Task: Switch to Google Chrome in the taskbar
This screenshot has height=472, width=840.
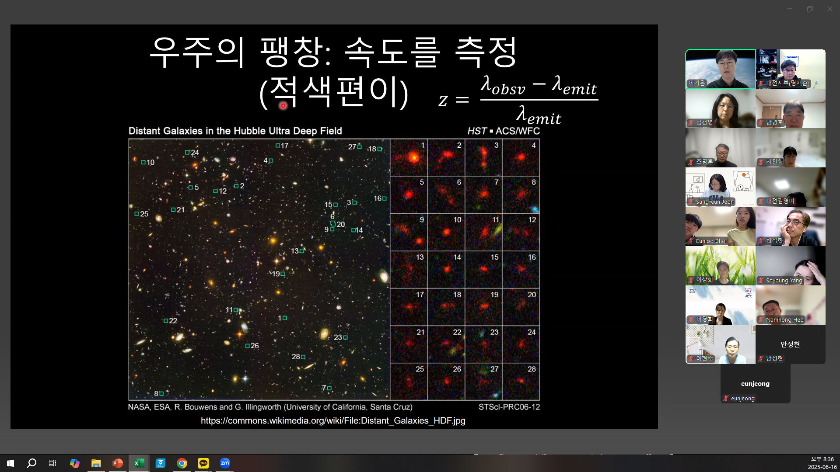Action: point(182,463)
